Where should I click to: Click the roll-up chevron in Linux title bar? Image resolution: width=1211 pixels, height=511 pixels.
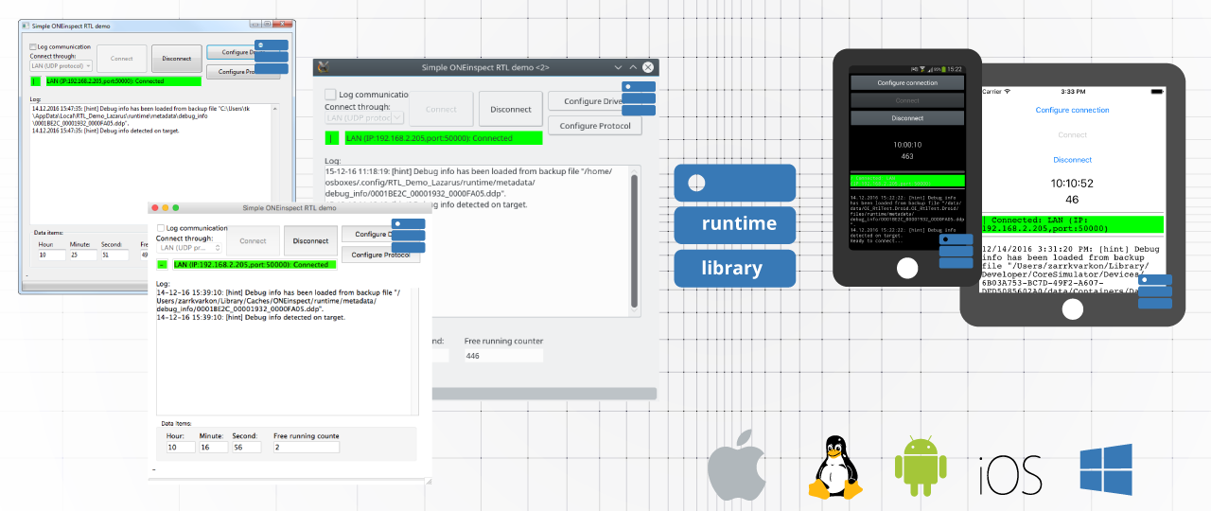pyautogui.click(x=633, y=67)
